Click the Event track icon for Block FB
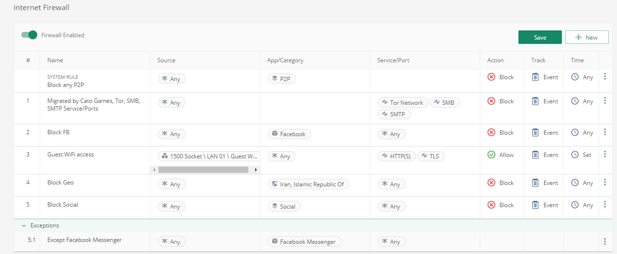Image resolution: width=617 pixels, height=254 pixels. tap(535, 132)
